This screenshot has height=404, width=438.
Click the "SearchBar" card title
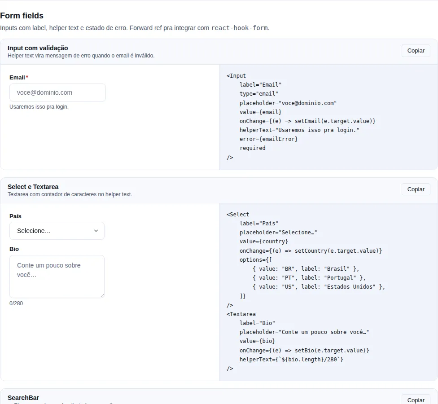[23, 398]
